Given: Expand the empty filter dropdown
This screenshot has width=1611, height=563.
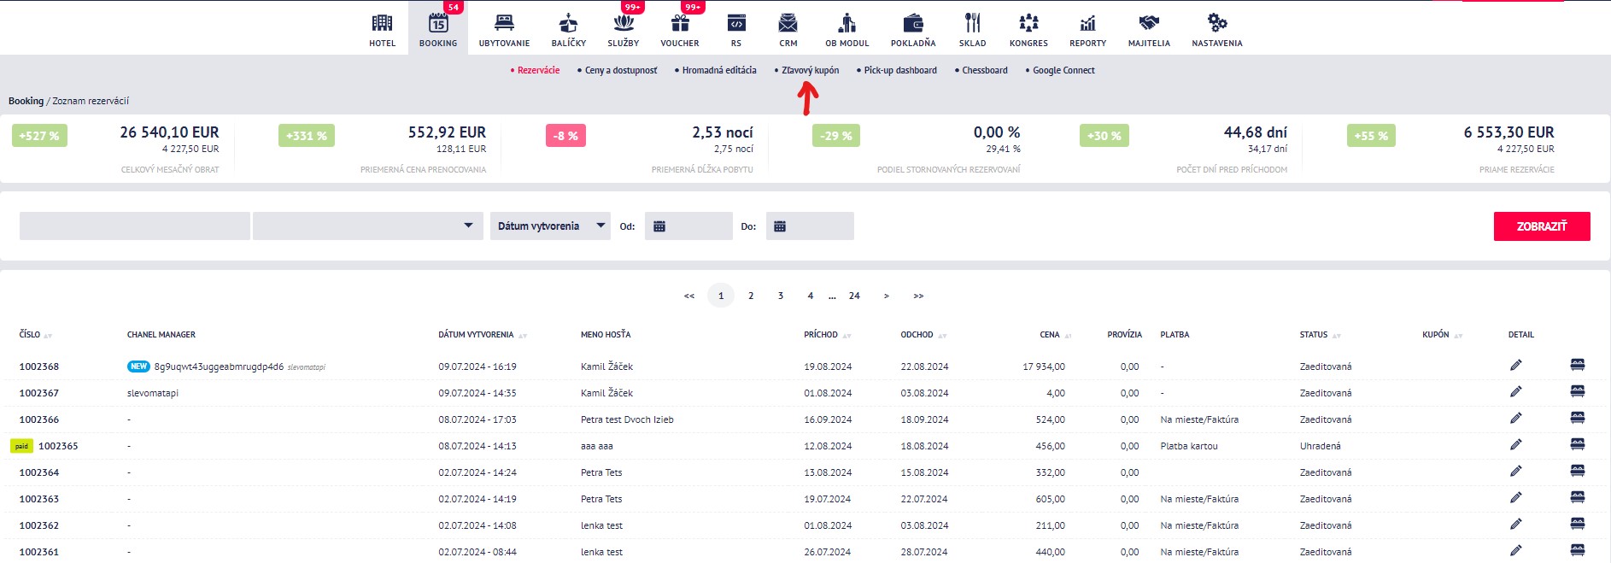Looking at the screenshot, I should pos(368,226).
